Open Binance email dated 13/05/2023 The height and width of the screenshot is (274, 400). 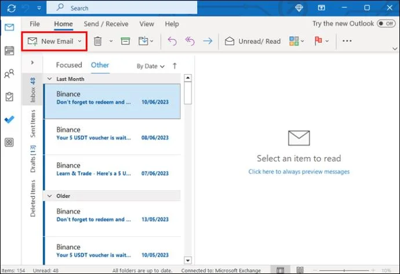pyautogui.click(x=112, y=219)
